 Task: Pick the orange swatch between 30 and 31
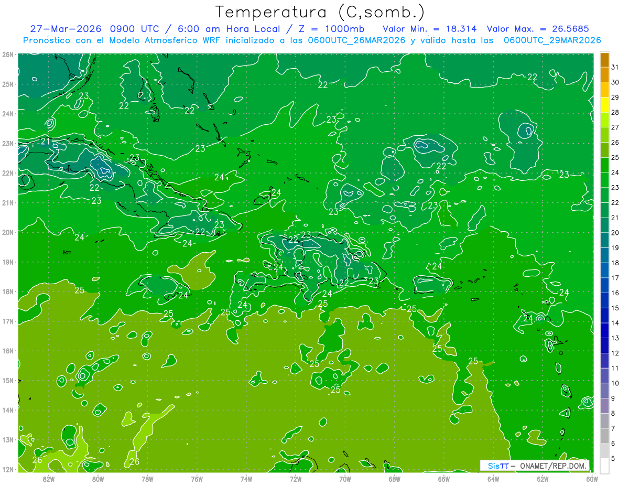point(604,74)
